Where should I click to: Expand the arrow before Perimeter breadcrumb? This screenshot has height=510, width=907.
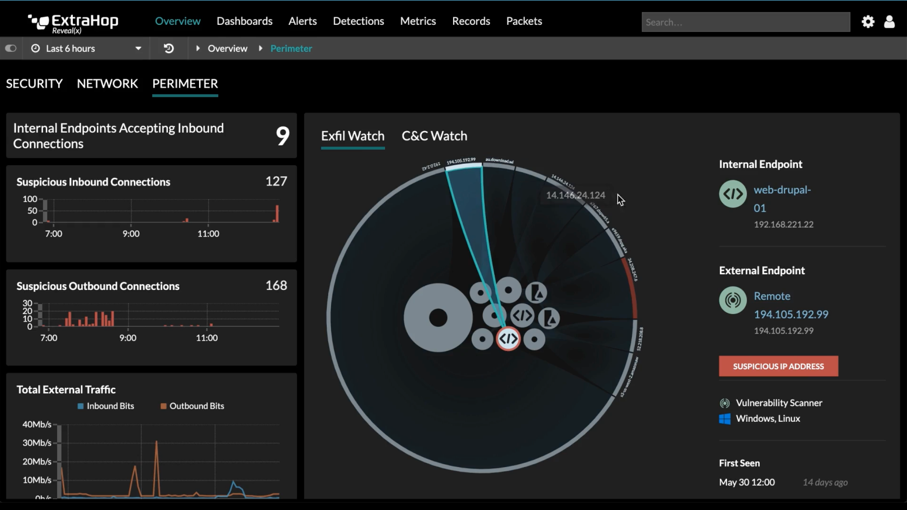[260, 48]
